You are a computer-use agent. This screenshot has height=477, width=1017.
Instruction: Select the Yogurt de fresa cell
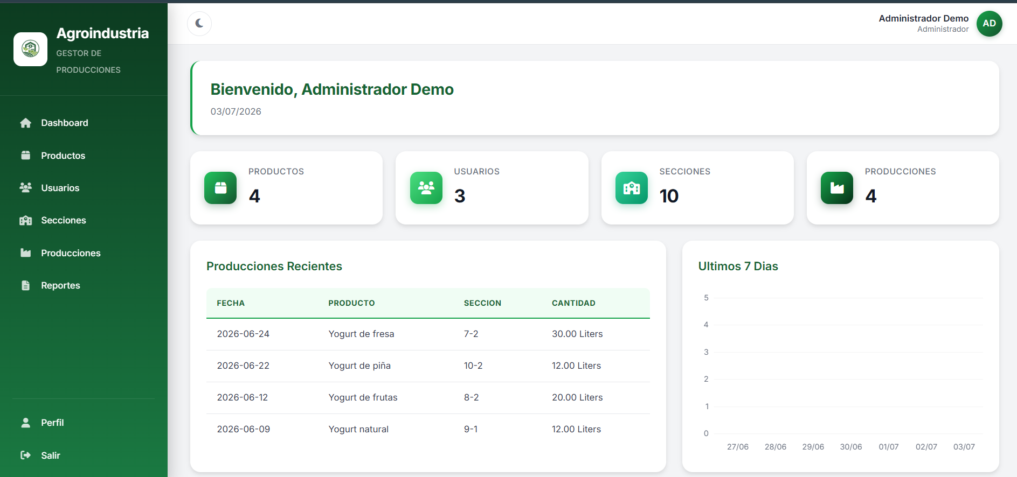pos(361,334)
